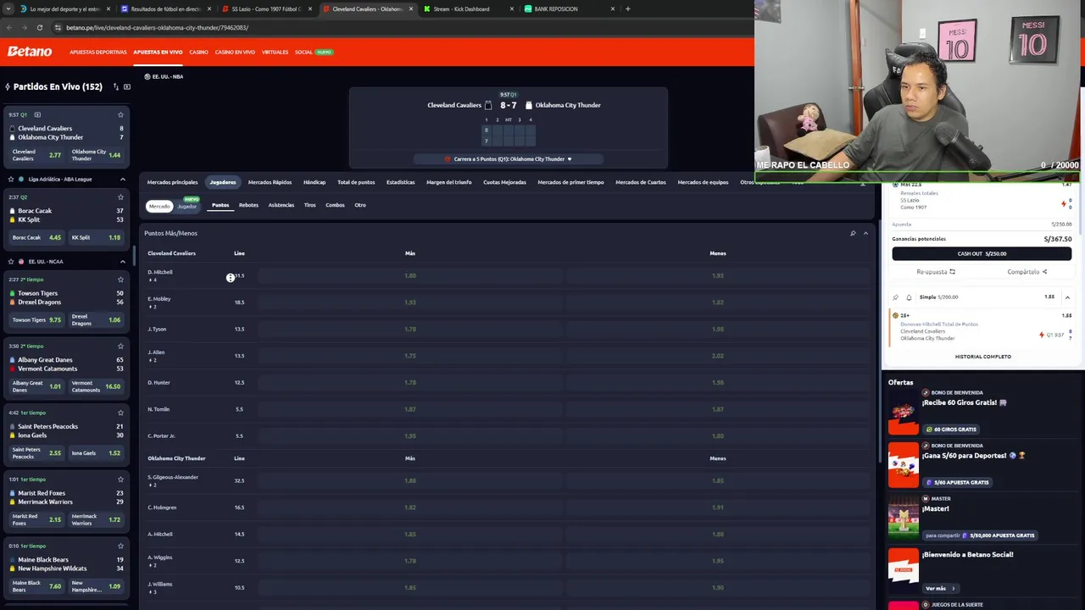The height and width of the screenshot is (610, 1085).
Task: Click the Ver más offers button
Action: point(940,588)
